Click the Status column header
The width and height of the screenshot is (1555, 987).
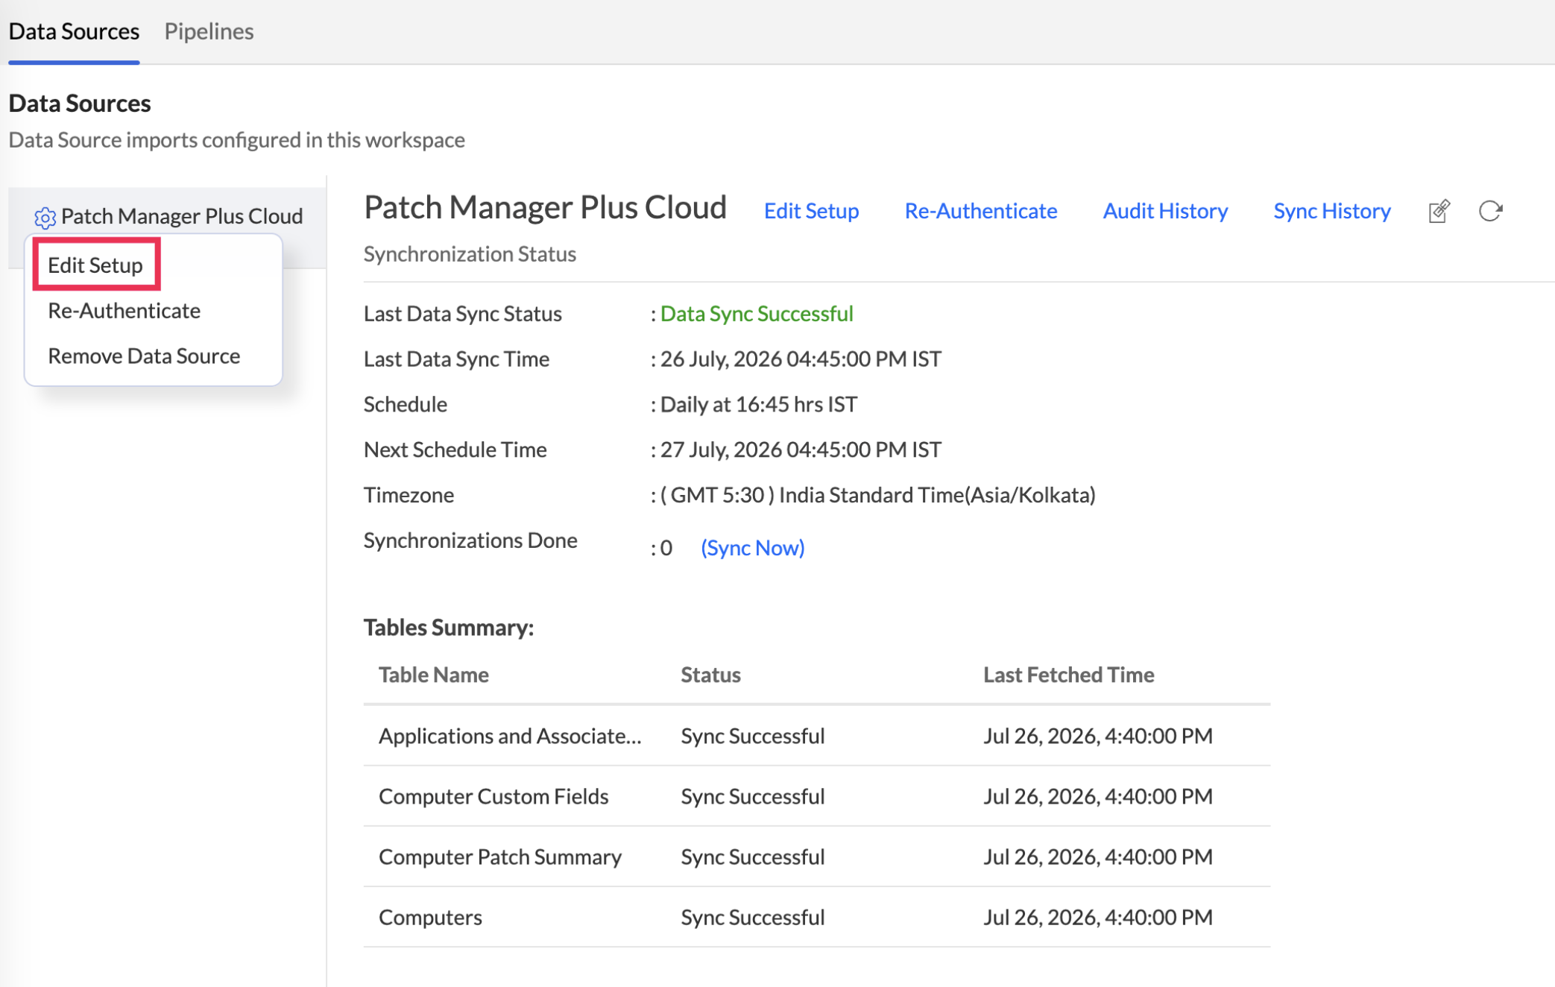[x=710, y=675]
